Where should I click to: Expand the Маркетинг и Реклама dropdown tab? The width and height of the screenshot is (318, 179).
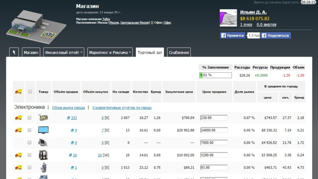tap(110, 53)
